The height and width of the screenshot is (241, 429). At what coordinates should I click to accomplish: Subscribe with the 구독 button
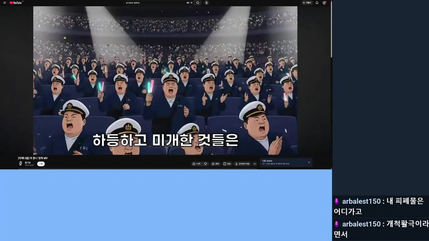tap(41, 164)
